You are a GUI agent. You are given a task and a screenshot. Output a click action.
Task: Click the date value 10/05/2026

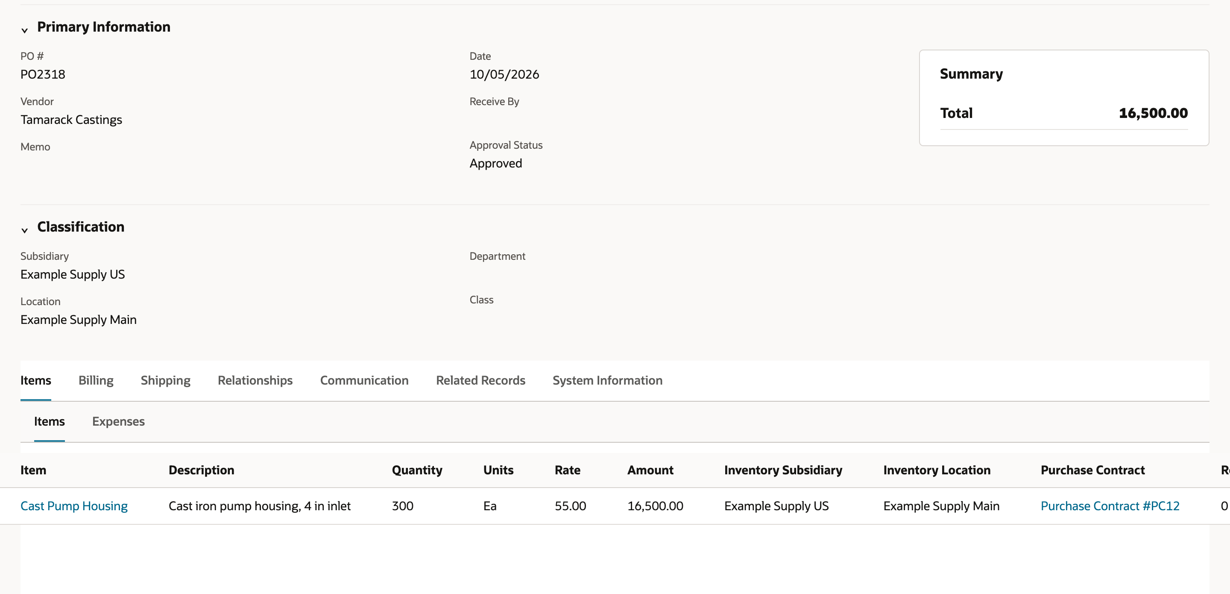pyautogui.click(x=504, y=74)
